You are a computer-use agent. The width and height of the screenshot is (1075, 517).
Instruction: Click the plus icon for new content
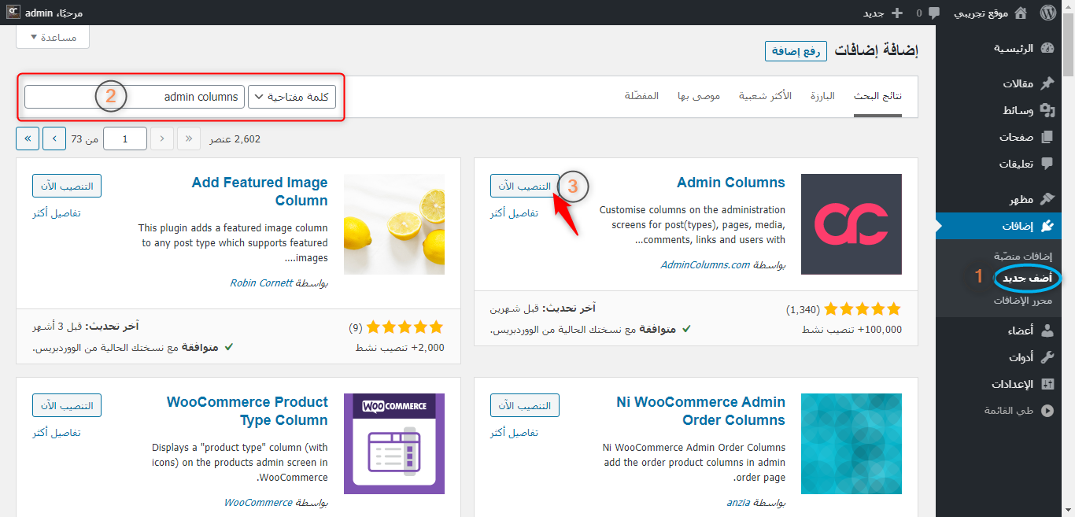896,13
